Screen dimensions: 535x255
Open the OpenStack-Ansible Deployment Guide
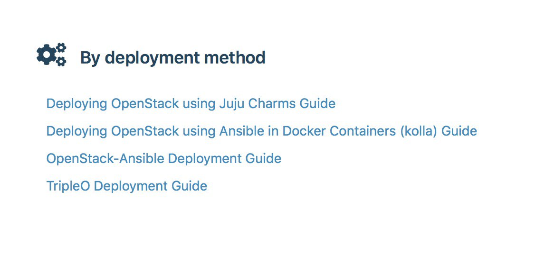(163, 158)
